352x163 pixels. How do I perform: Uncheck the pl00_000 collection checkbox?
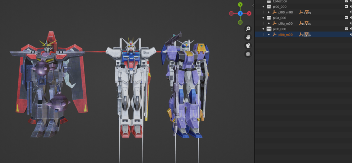point(346,6)
